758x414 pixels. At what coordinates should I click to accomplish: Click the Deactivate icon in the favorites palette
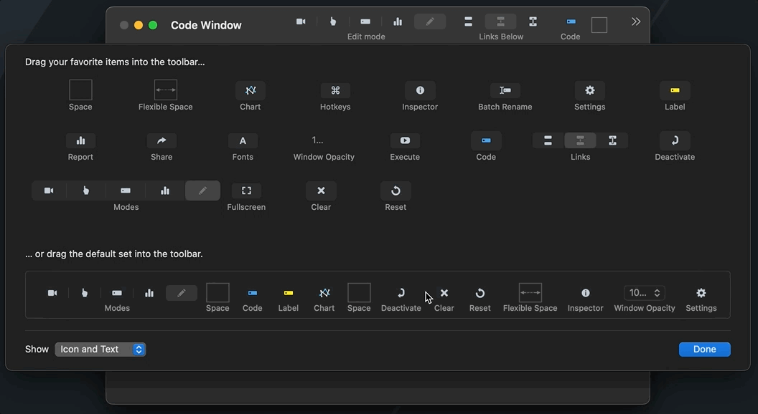point(675,140)
